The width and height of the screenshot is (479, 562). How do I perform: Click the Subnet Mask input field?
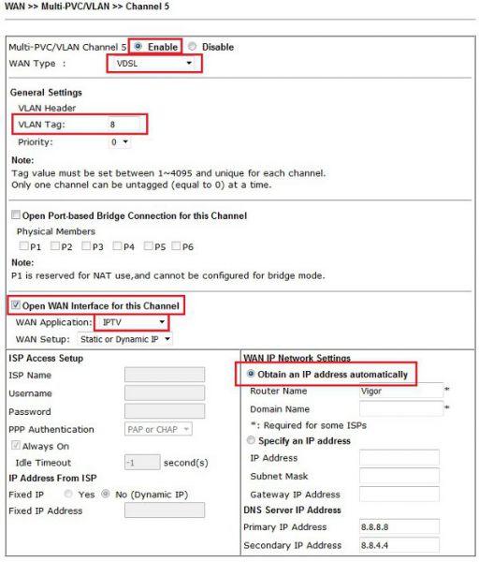(x=399, y=476)
